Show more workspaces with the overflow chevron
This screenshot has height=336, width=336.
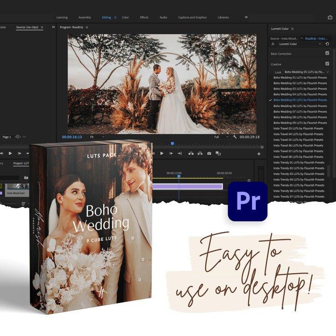[246, 17]
